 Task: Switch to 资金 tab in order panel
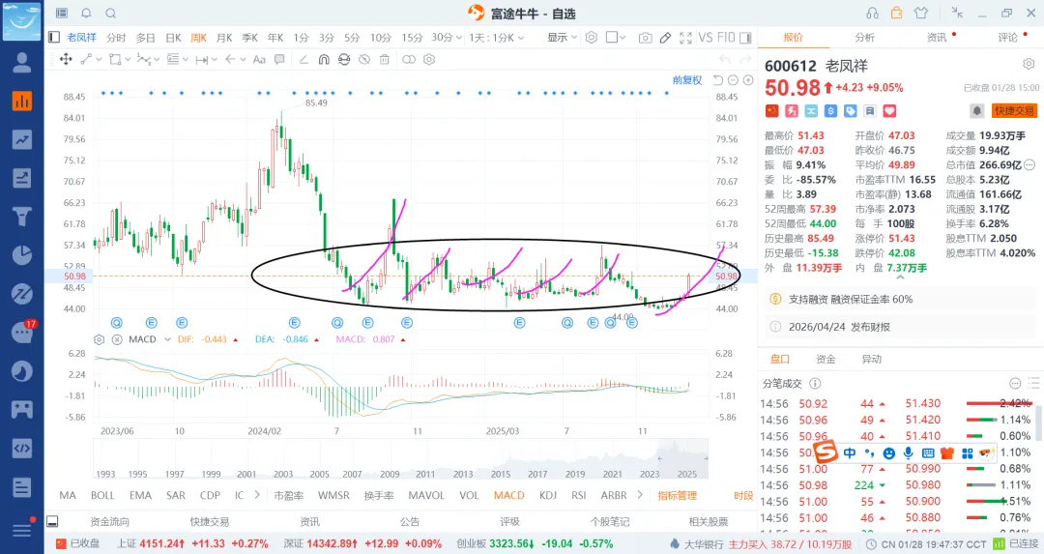826,359
